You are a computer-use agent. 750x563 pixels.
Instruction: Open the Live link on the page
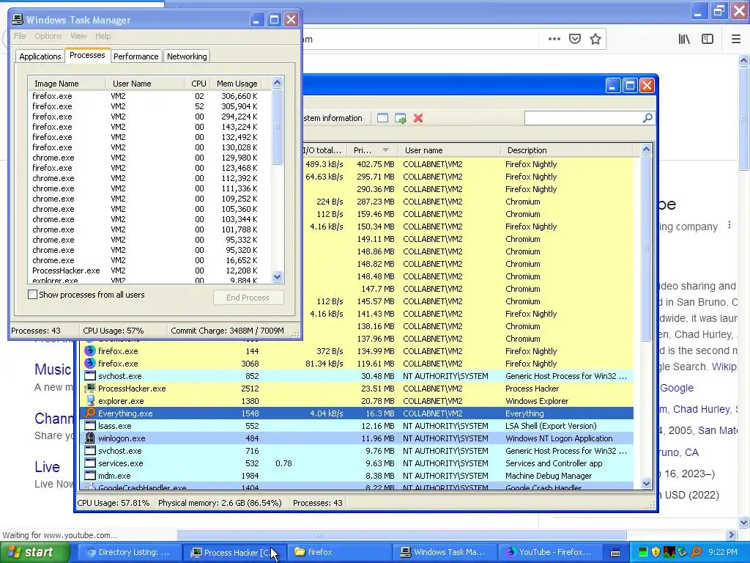pos(47,467)
